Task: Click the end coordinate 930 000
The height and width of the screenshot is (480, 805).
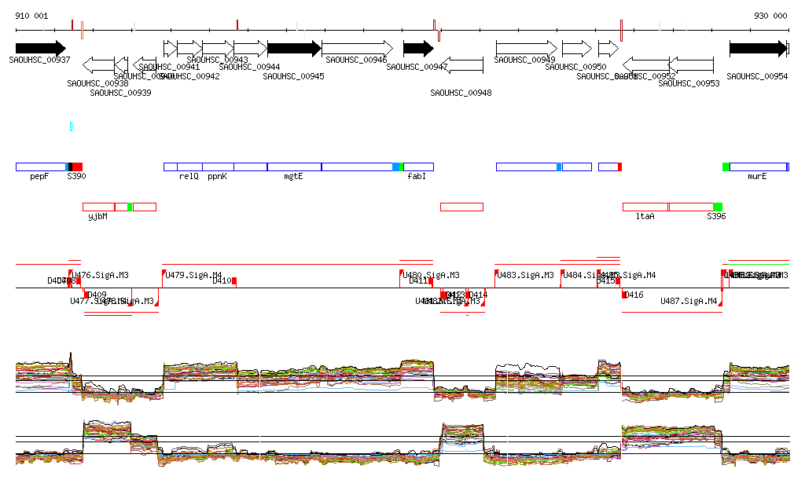Action: 770,16
